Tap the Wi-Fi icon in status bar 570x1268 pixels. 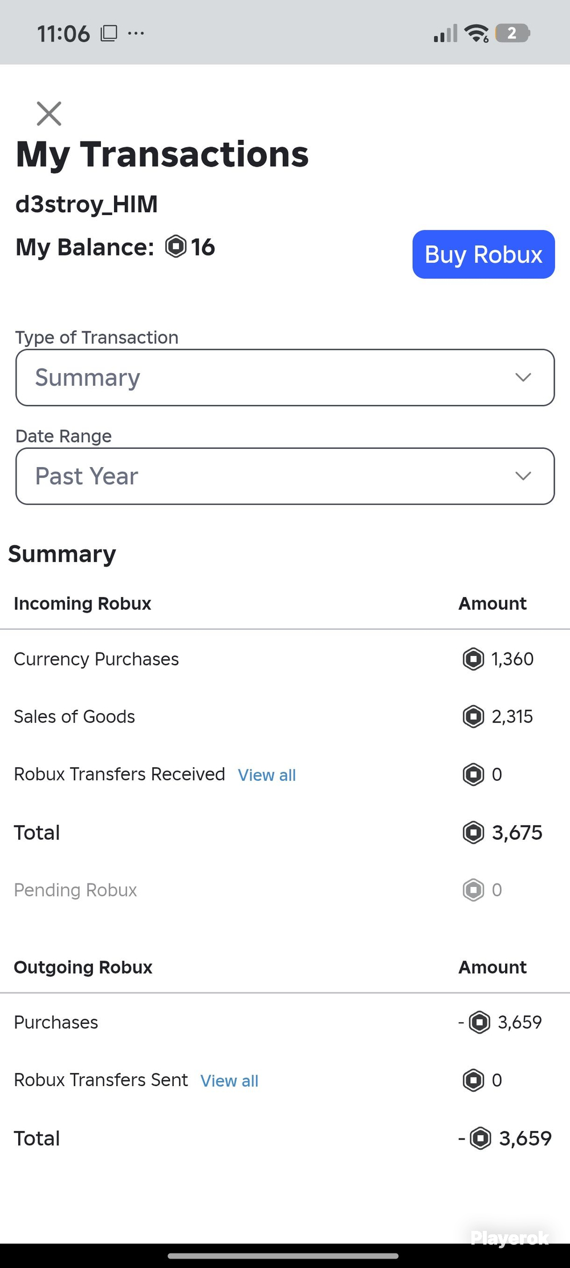(x=476, y=33)
